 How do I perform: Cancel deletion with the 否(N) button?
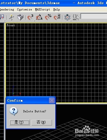[x=42, y=122]
